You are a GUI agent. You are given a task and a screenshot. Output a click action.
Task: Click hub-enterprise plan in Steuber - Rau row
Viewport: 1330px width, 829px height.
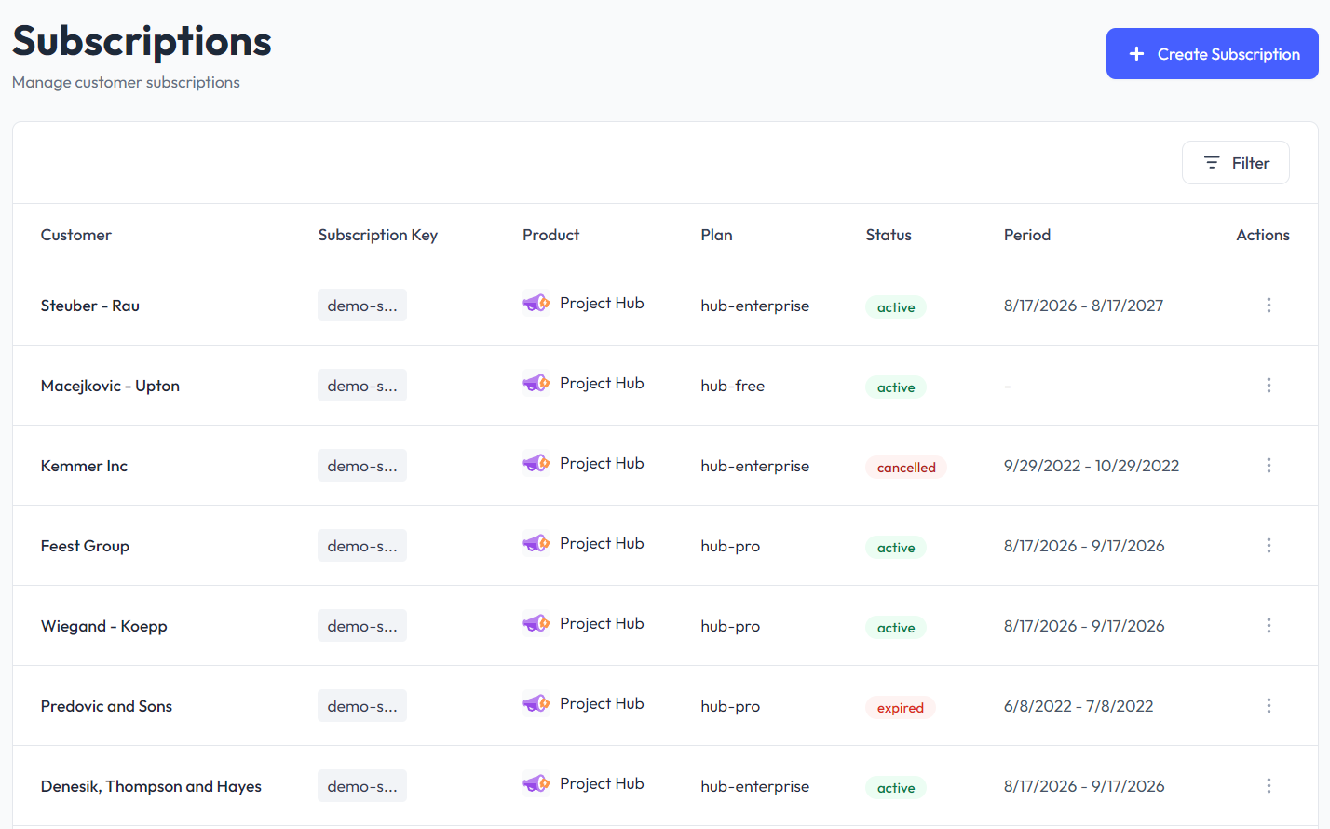tap(754, 306)
